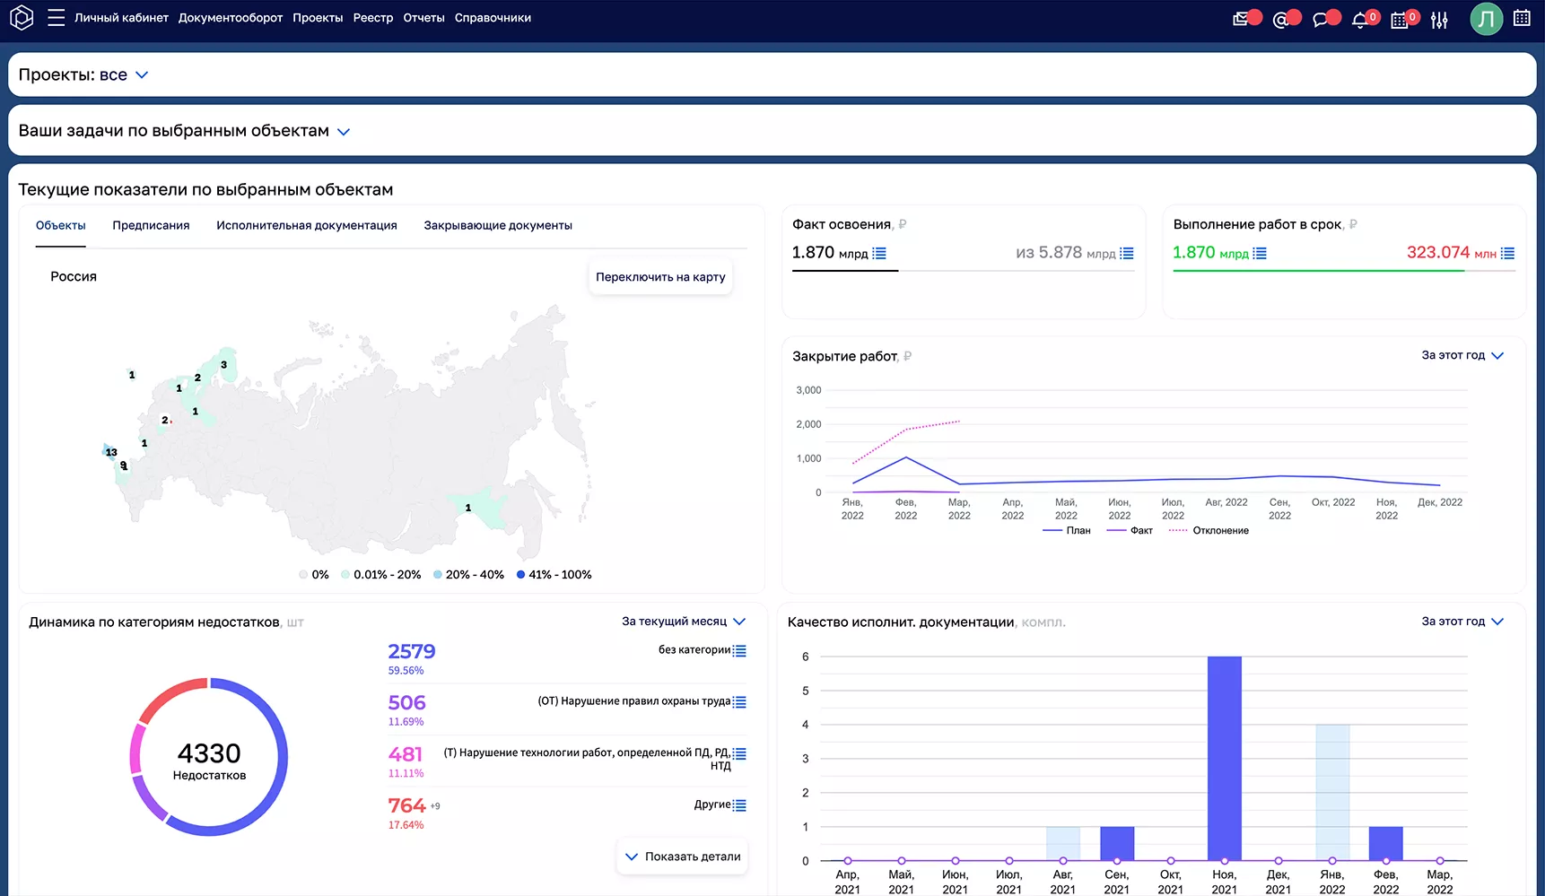Click the blue 41% - 100% legend swatch
Viewport: 1545px width, 896px height.
pos(520,575)
